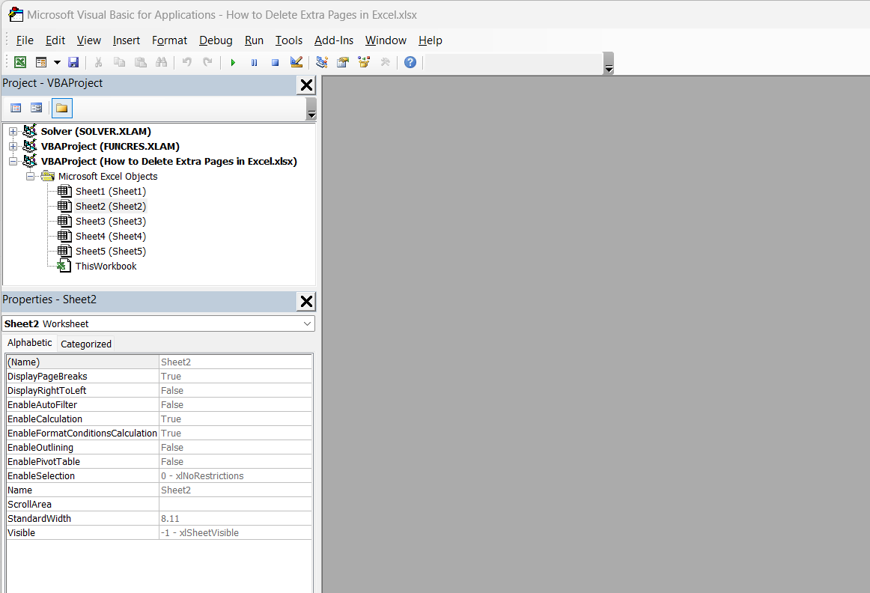Close the Properties - Sheet2 panel
The height and width of the screenshot is (593, 870).
point(306,302)
